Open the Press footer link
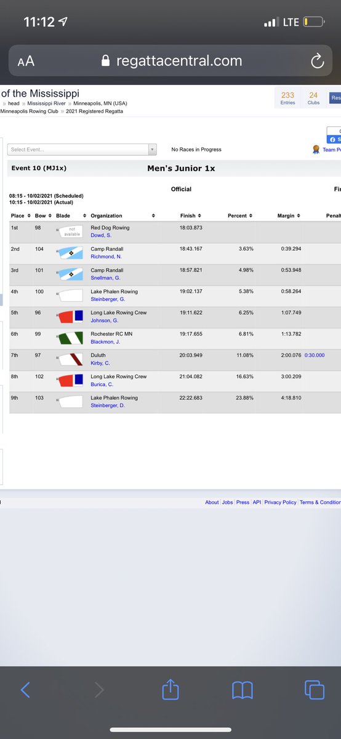The image size is (341, 739). tap(243, 503)
